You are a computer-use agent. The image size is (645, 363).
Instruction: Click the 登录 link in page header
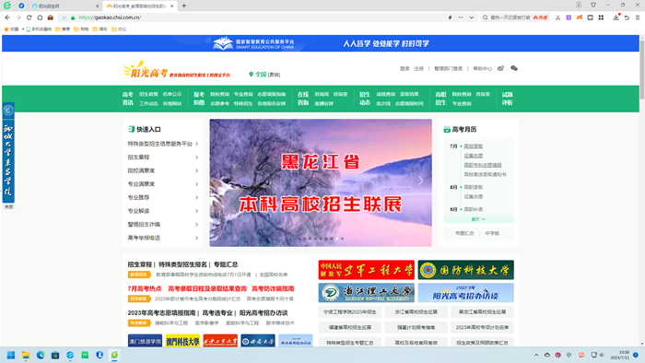pyautogui.click(x=405, y=69)
